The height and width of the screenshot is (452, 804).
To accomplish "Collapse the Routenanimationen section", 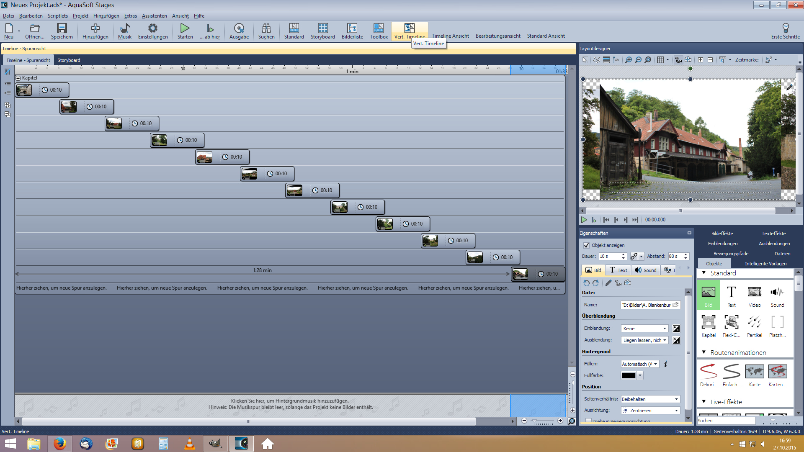I will (x=704, y=352).
